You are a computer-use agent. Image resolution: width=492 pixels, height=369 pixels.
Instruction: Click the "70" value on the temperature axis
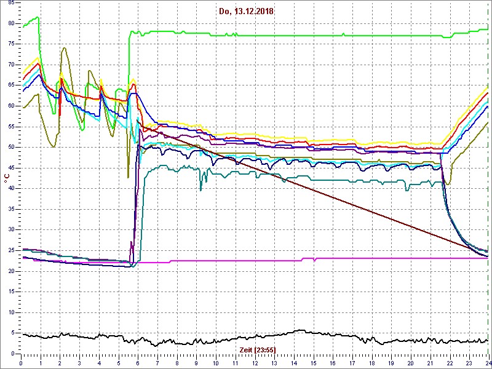11,65
